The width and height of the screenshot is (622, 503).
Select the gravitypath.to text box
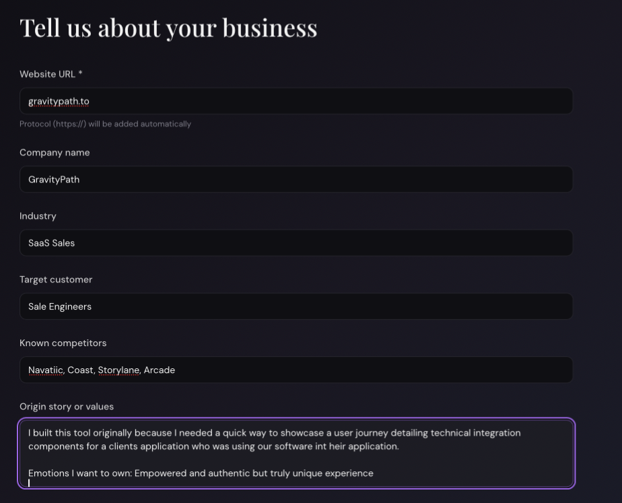pos(296,101)
